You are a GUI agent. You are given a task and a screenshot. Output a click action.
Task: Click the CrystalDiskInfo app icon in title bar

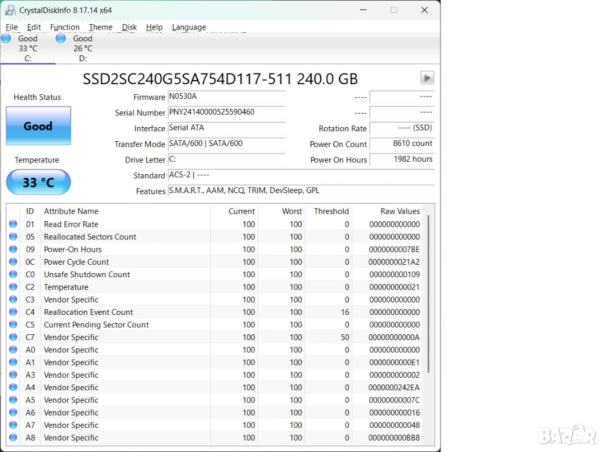click(10, 10)
